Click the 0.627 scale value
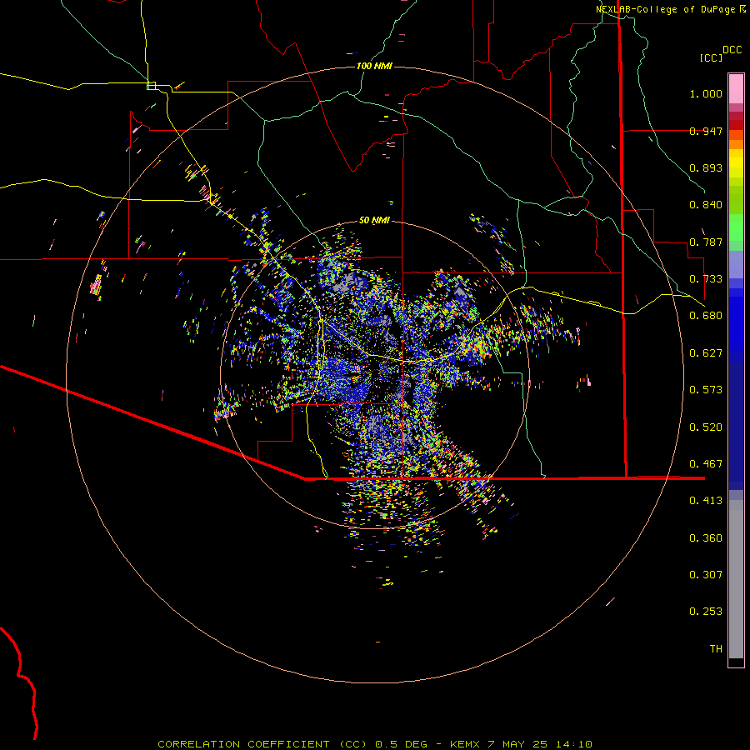This screenshot has width=750, height=750. click(x=706, y=353)
